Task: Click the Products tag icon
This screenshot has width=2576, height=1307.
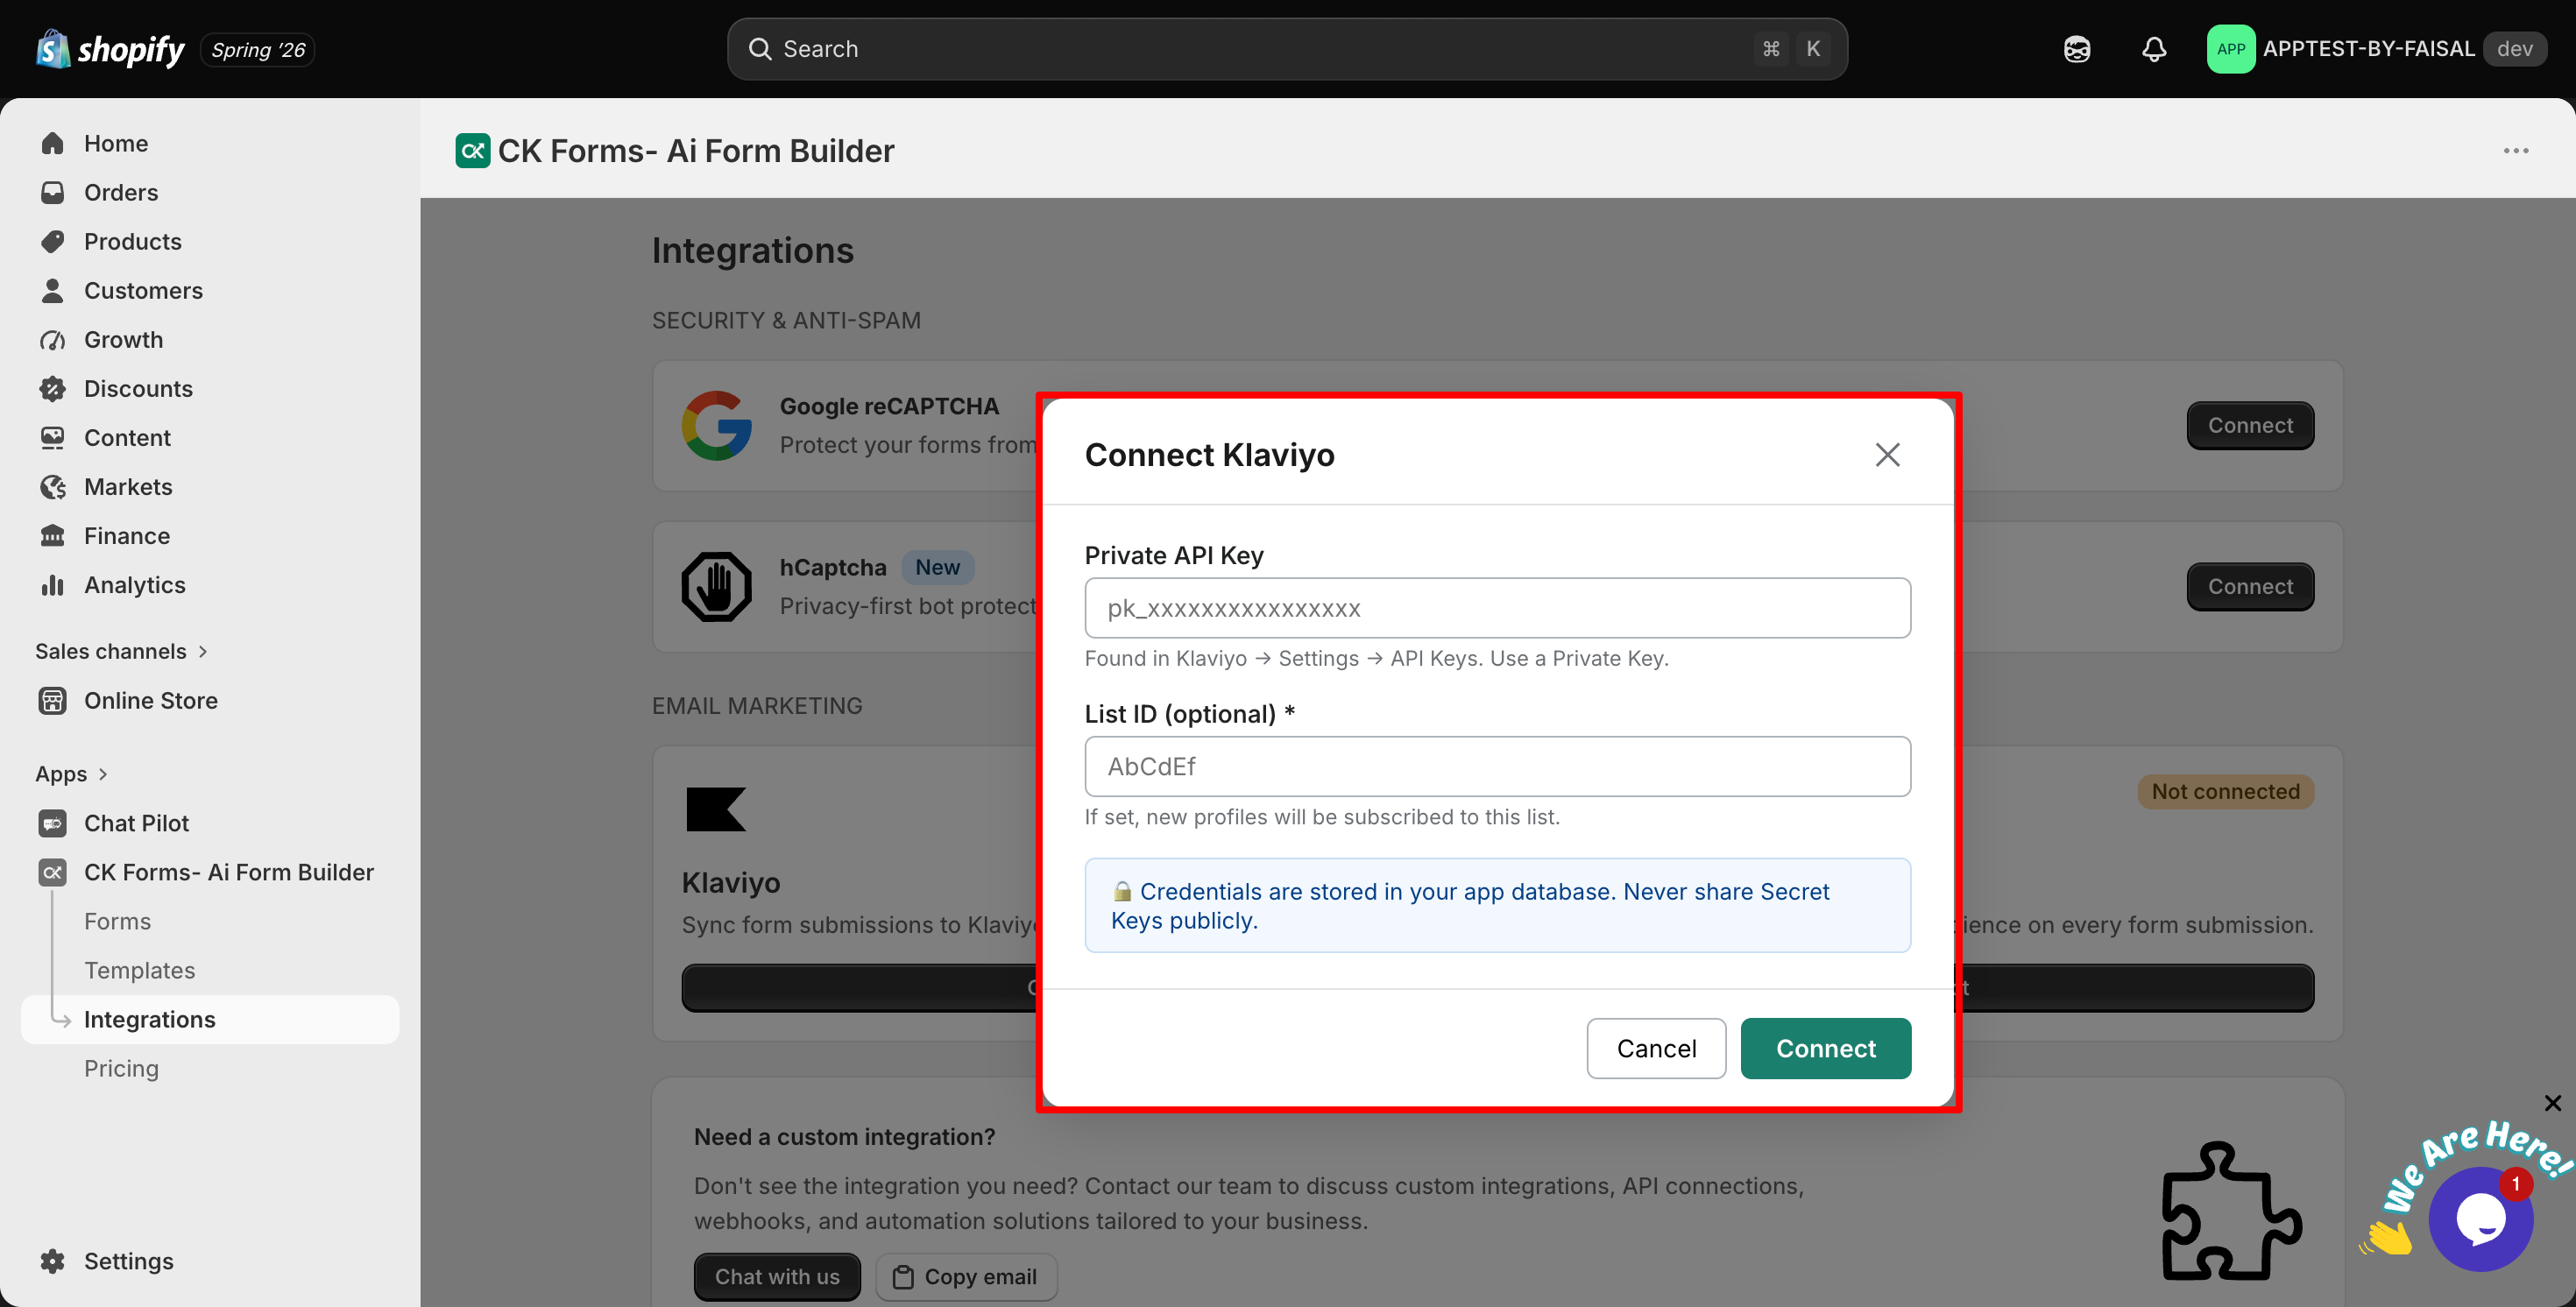Action: point(53,241)
